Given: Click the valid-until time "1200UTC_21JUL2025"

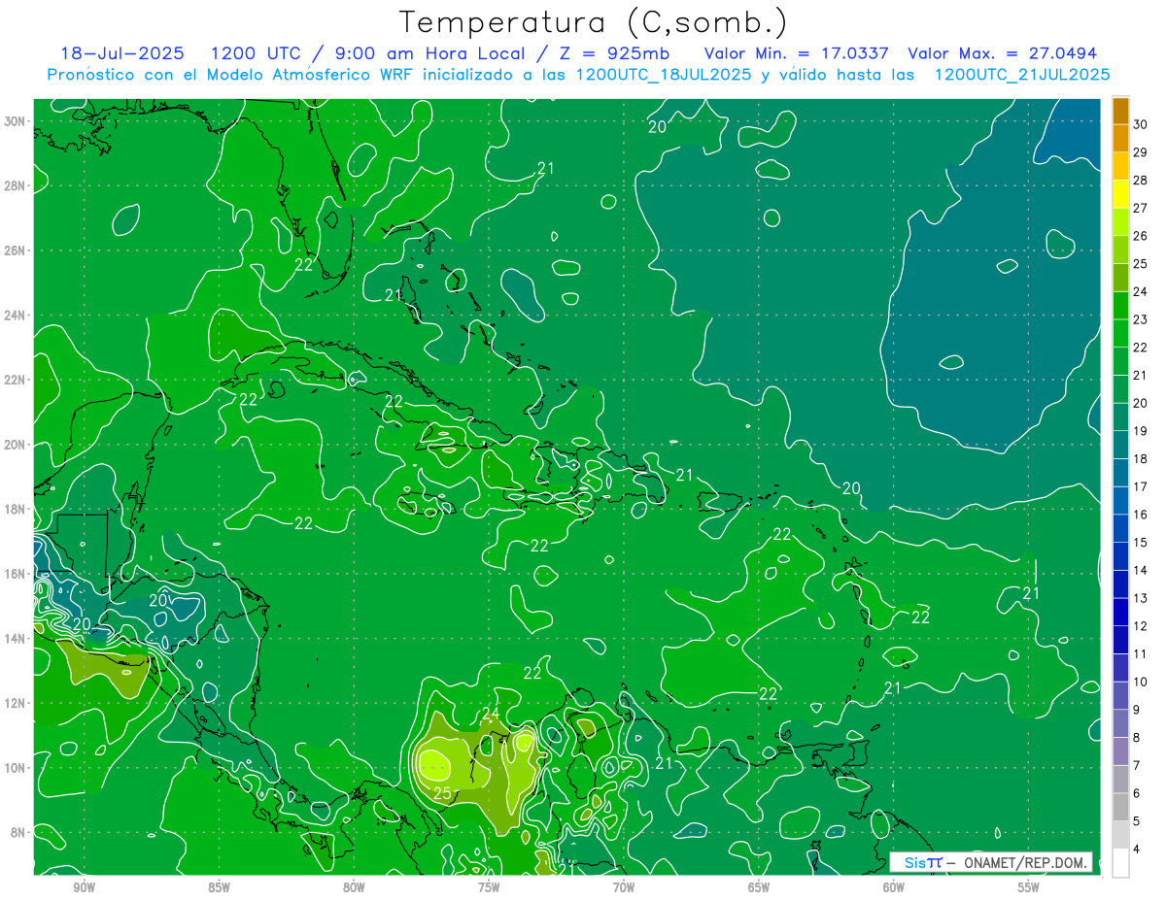Looking at the screenshot, I should pos(1022,74).
